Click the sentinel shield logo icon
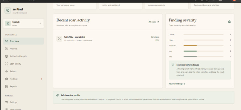Screen dimensions: 241x110 point(8,10)
